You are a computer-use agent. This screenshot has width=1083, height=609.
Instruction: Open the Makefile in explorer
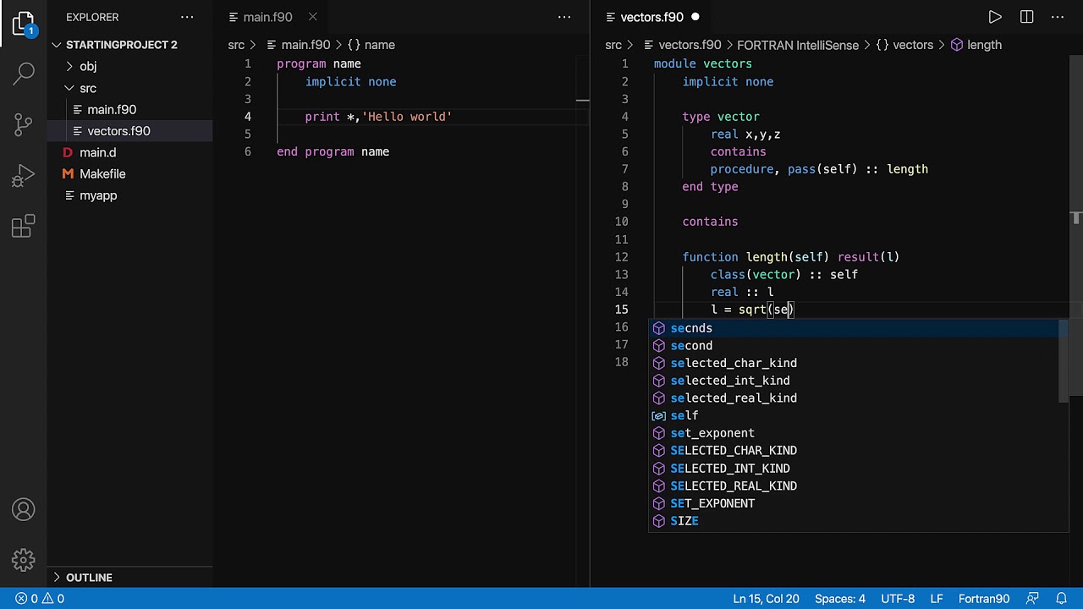[129, 174]
